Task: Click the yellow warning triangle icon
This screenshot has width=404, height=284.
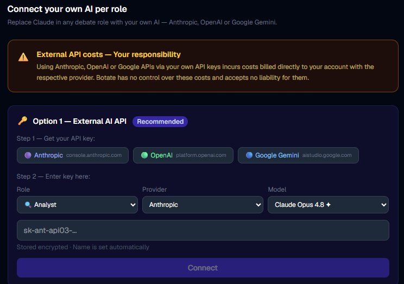Action: click(x=23, y=57)
